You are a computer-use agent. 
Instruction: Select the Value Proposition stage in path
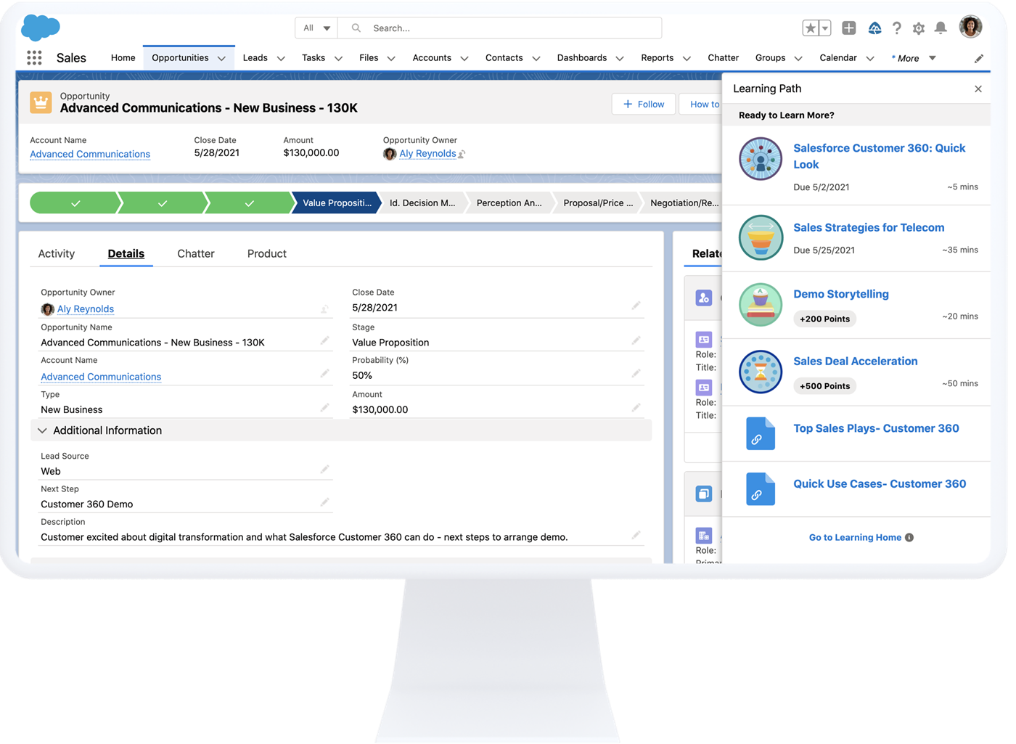(337, 203)
